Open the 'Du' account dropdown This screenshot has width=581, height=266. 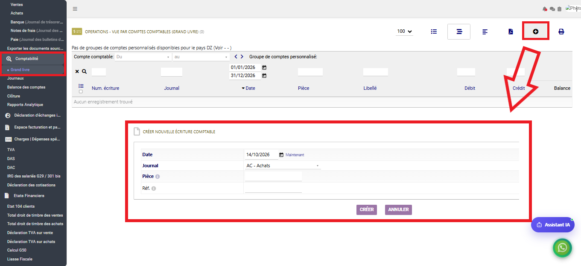tap(143, 57)
